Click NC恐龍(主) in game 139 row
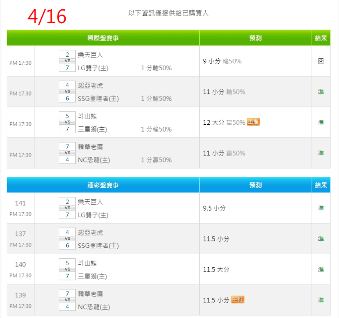Screen dimensions: 339x318 94,307
